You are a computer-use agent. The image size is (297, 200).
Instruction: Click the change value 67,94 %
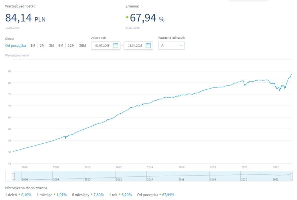[x=147, y=18]
